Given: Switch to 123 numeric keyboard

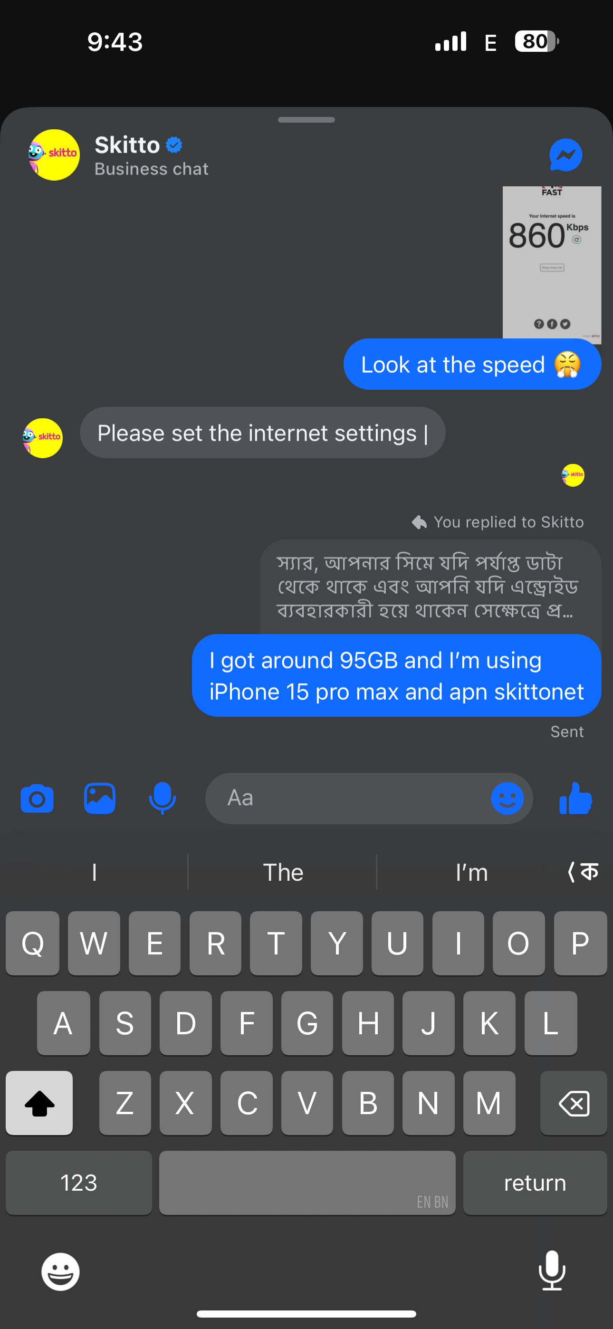Looking at the screenshot, I should tap(79, 1183).
